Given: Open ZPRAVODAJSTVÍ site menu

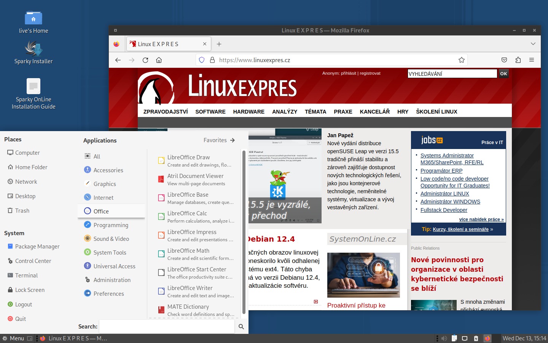Looking at the screenshot, I should 166,112.
